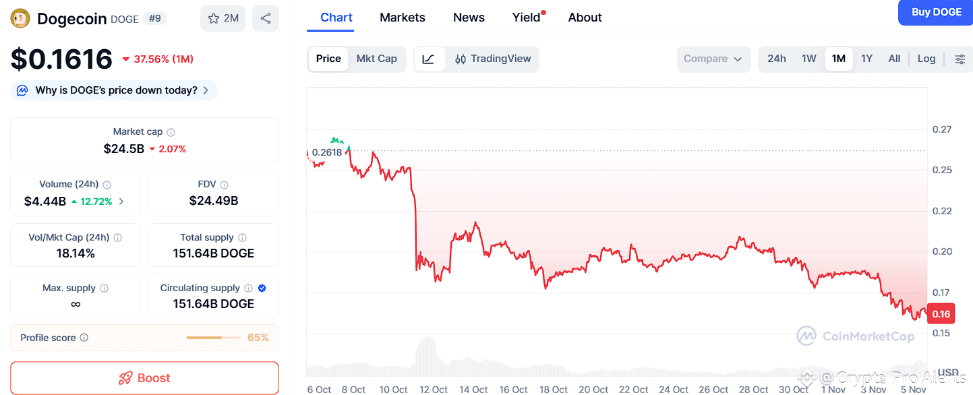Select the line chart icon
Screen dimensions: 973x395
coord(429,59)
